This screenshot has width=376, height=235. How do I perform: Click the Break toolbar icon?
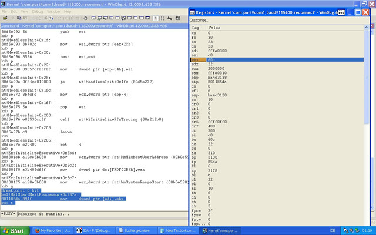[x=52, y=18]
